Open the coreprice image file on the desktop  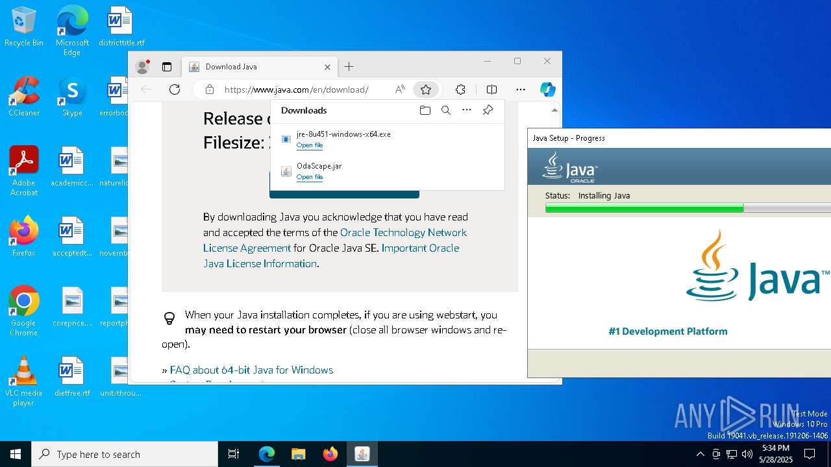72,307
